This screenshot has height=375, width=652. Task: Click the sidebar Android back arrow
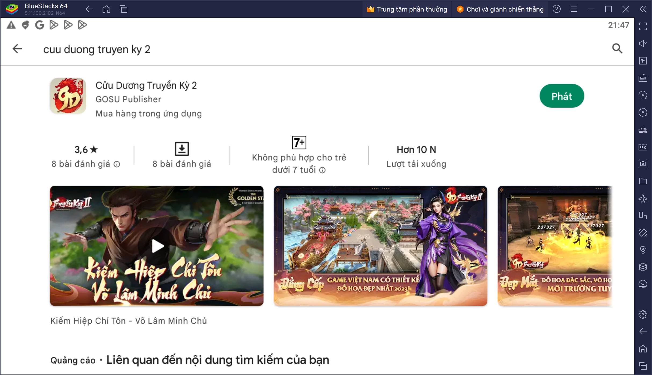[x=643, y=331]
